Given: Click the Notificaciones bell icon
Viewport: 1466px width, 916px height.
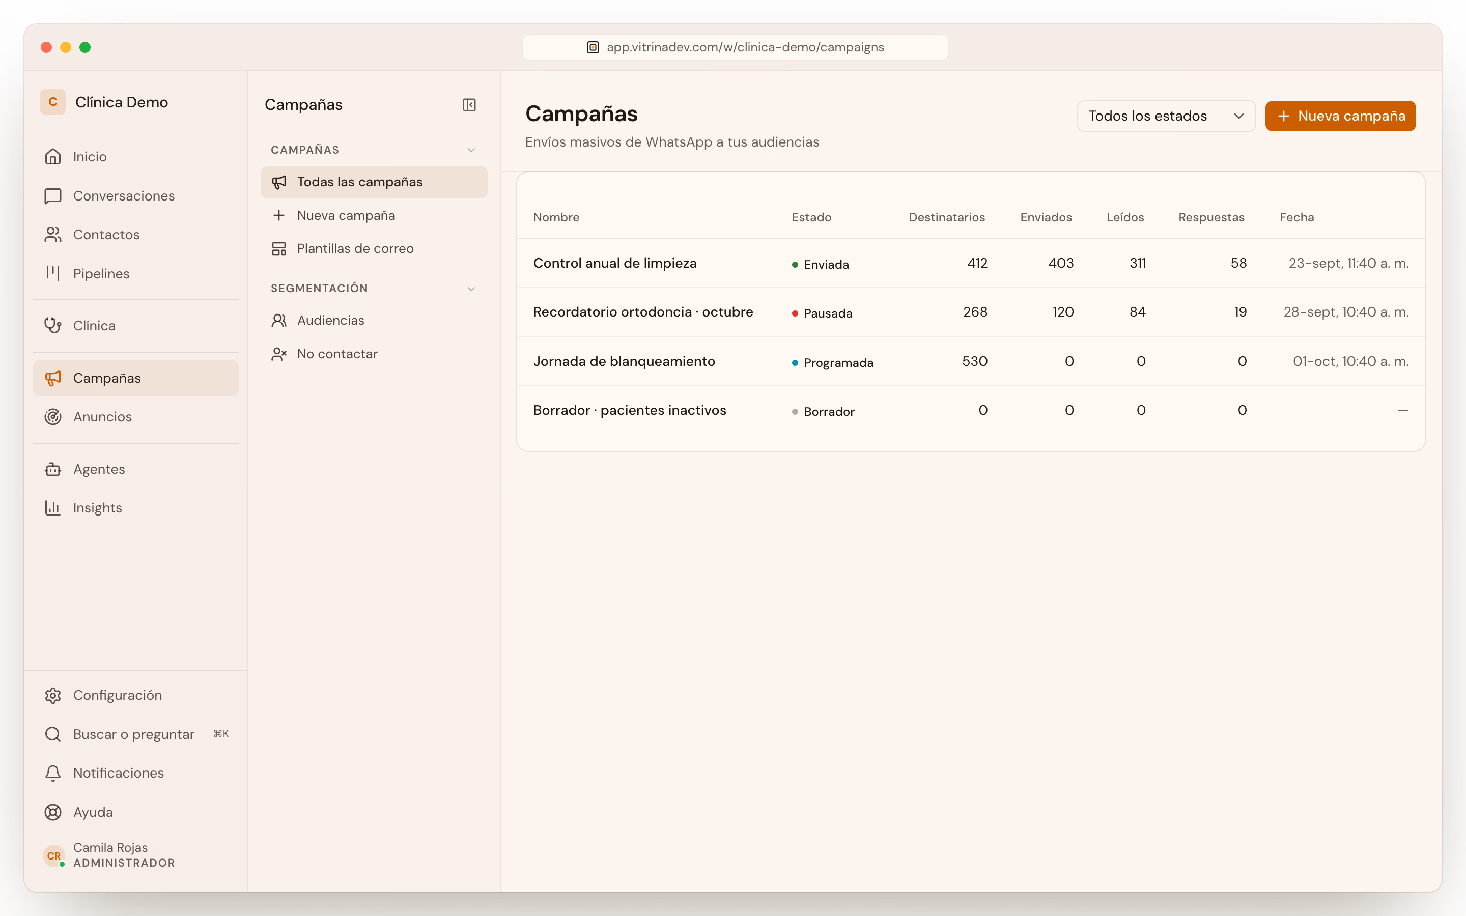Looking at the screenshot, I should 53,773.
